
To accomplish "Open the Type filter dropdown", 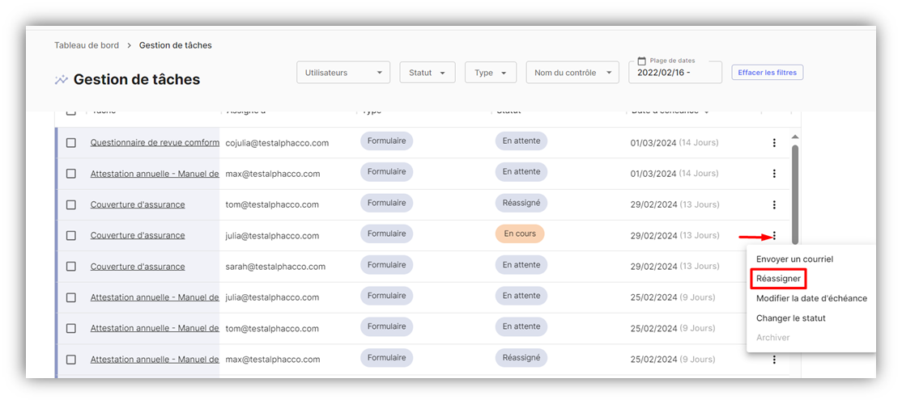I will click(x=491, y=72).
